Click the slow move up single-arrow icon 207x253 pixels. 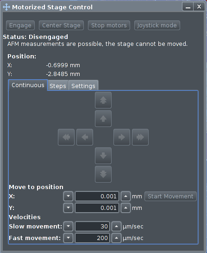pyautogui.click(x=103, y=119)
